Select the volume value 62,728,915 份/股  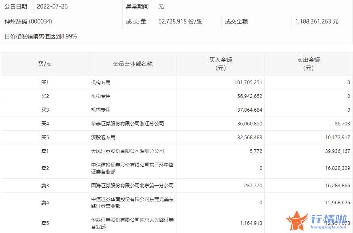[180, 21]
